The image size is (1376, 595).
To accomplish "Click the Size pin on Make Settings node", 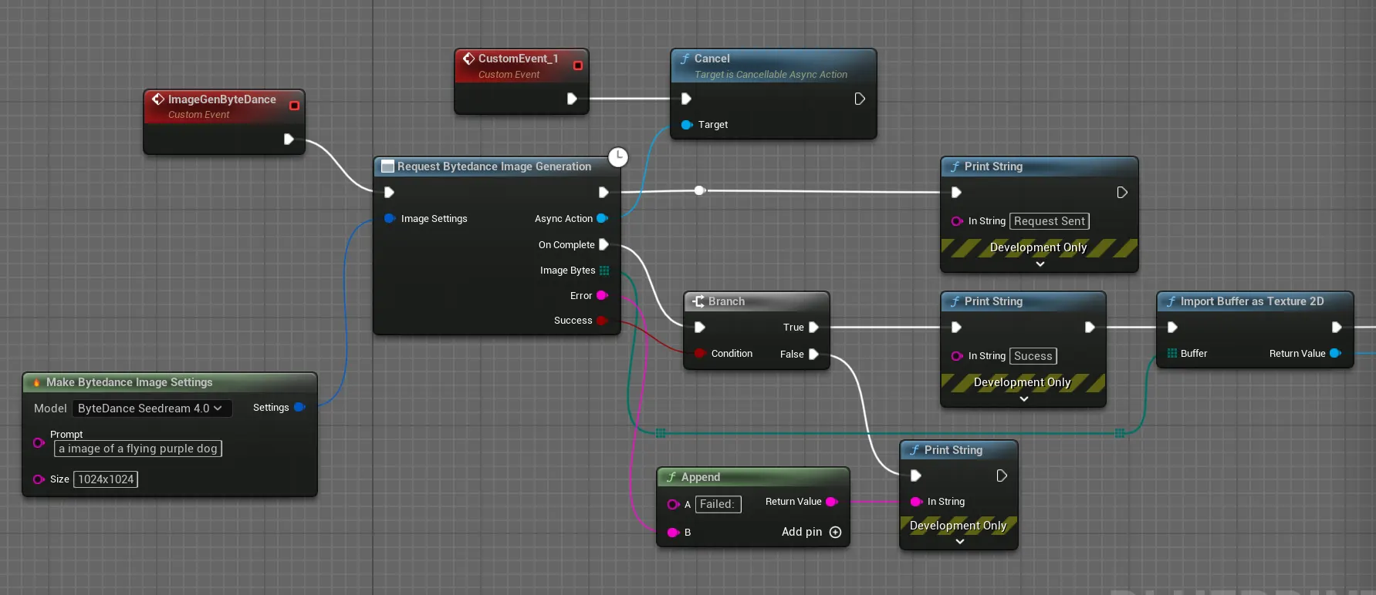I will tap(39, 479).
